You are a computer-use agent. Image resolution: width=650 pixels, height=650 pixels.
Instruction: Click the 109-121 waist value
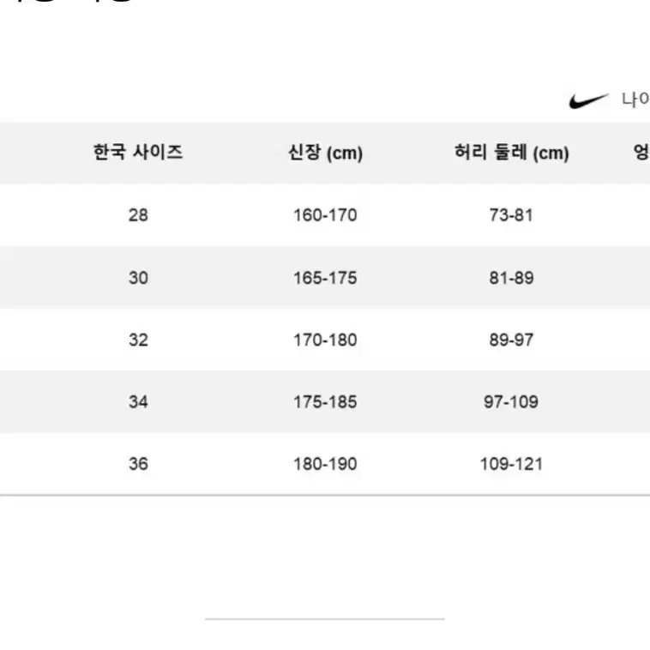point(511,464)
